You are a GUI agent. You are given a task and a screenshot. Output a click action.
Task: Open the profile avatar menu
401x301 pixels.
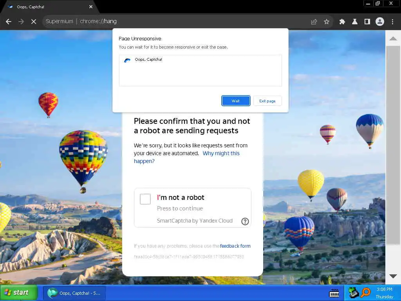coord(380,22)
